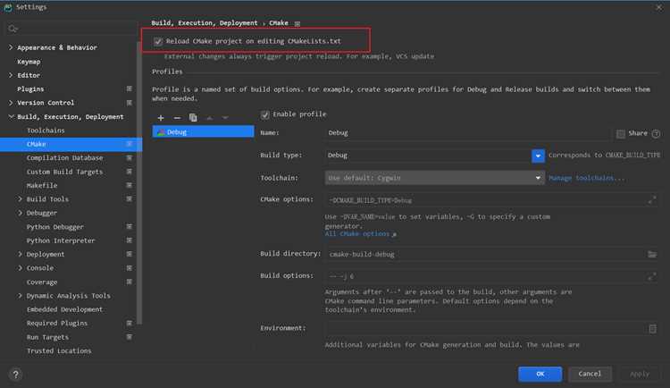Open Trusted Locations settings

coord(59,350)
